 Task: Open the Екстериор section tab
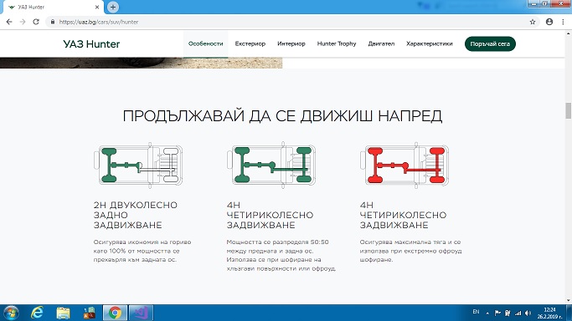coord(250,43)
